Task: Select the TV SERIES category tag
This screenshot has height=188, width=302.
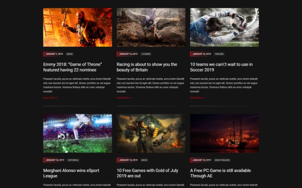Action: pos(146,54)
